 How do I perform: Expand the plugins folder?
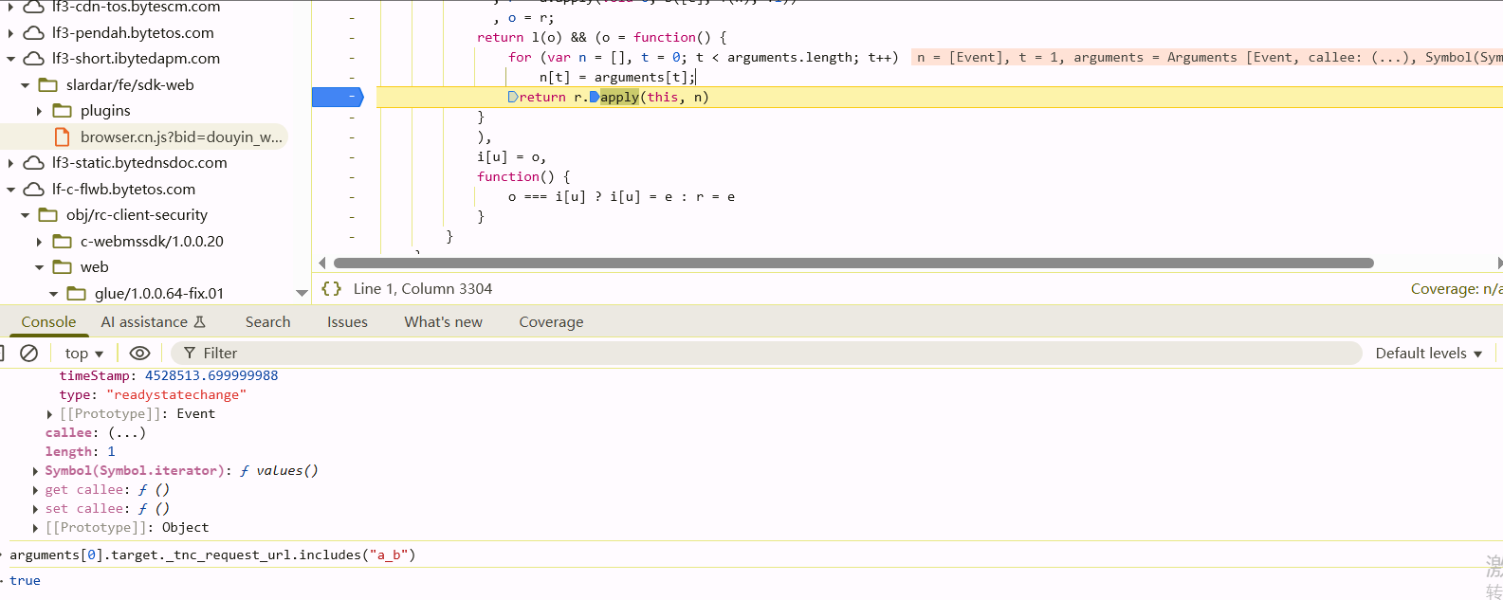[x=39, y=111]
